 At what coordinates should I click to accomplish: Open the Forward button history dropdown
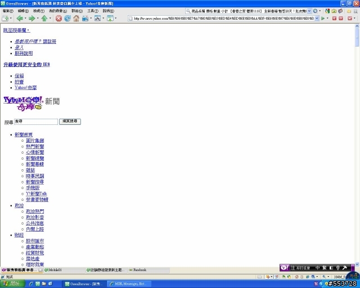tap(38, 19)
